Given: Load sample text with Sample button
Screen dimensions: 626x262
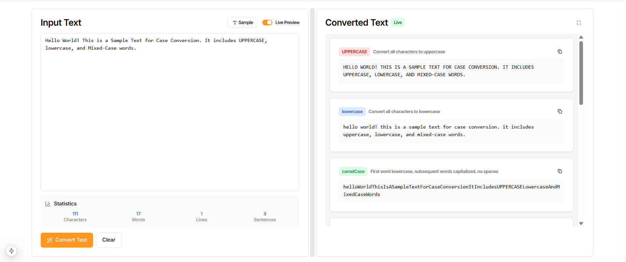Looking at the screenshot, I should (243, 22).
